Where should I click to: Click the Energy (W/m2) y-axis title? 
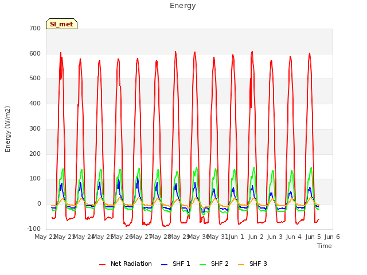[7, 129]
